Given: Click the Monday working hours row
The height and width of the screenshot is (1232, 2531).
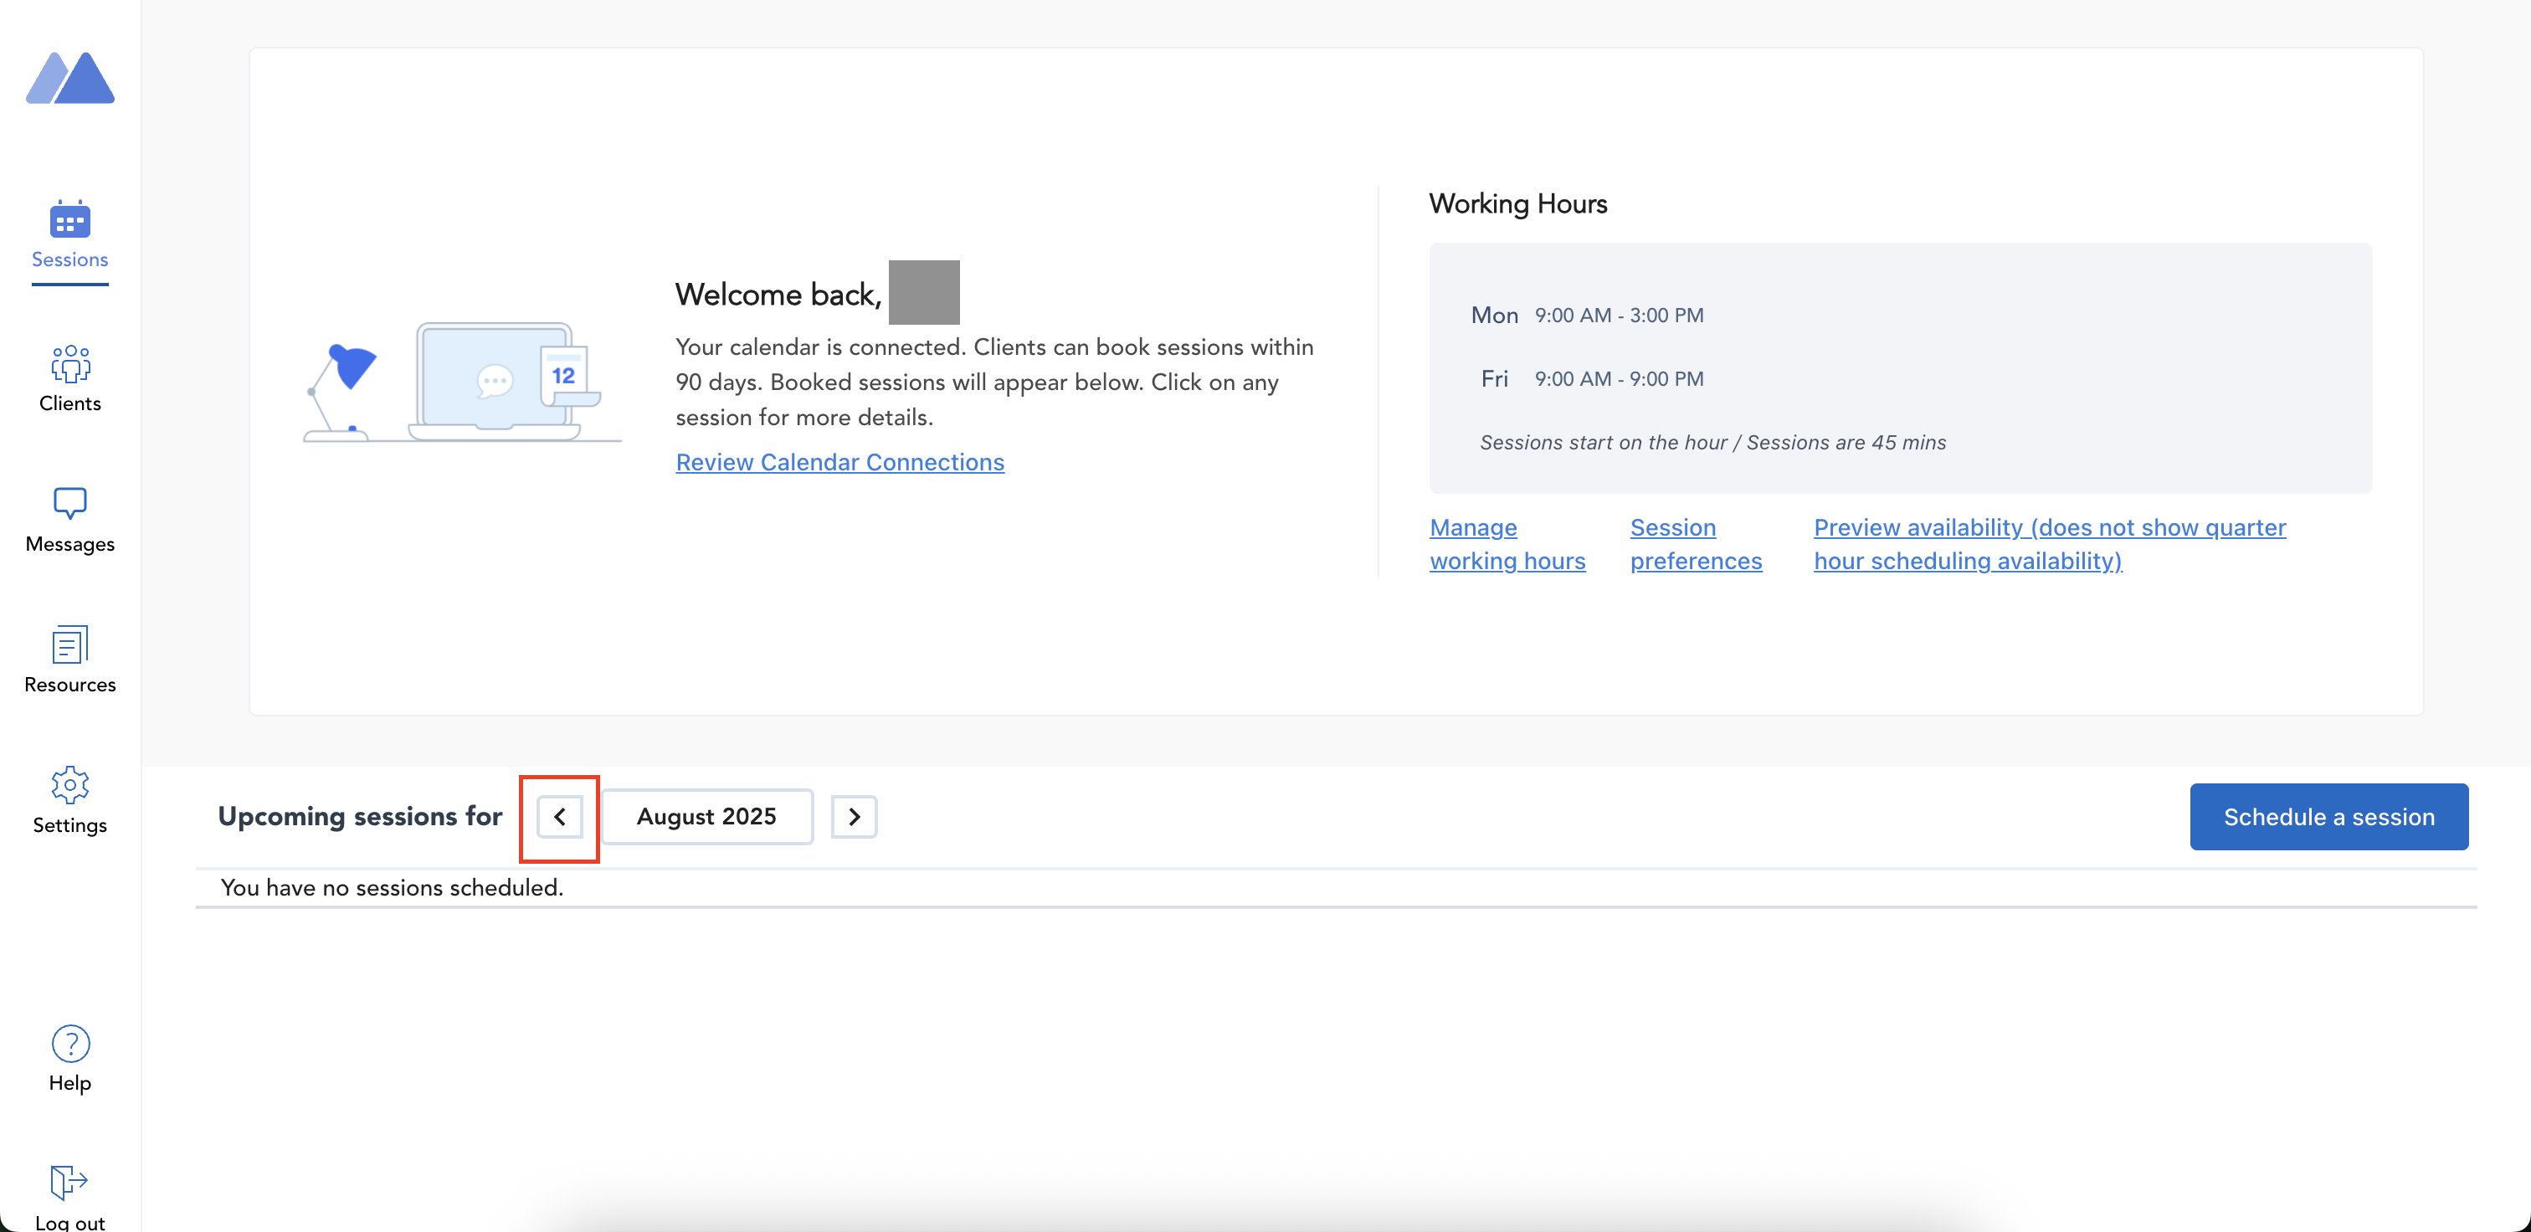Looking at the screenshot, I should (x=1587, y=316).
